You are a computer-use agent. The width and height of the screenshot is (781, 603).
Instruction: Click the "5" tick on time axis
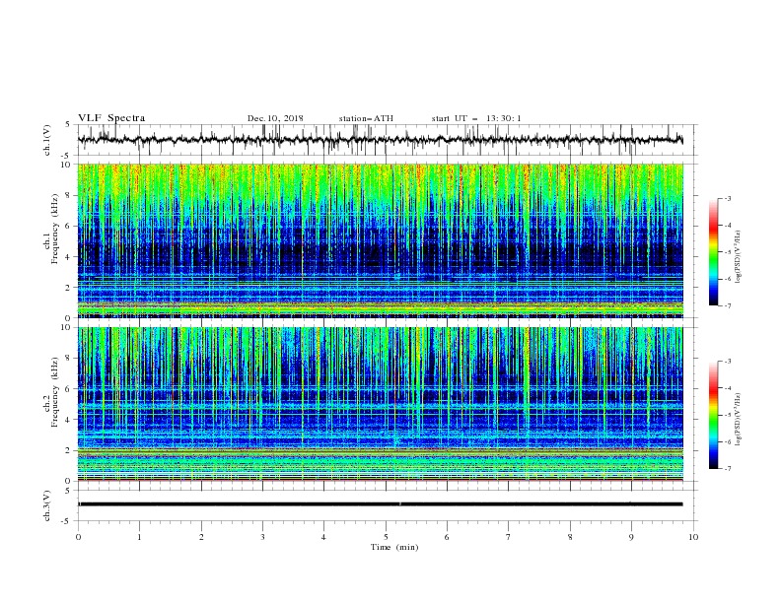pos(386,537)
